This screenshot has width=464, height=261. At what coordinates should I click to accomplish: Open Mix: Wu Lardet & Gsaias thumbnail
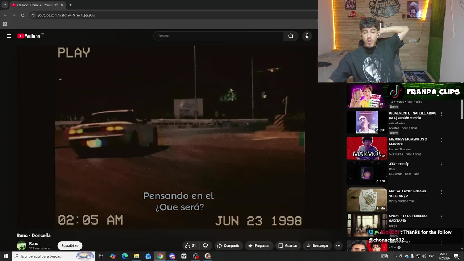pyautogui.click(x=367, y=199)
